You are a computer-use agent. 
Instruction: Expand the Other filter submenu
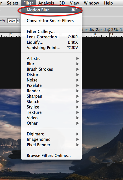point(51,123)
